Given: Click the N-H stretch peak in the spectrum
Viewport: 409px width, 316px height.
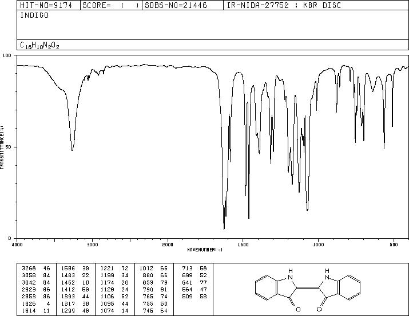Looking at the screenshot, I should pos(72,150).
